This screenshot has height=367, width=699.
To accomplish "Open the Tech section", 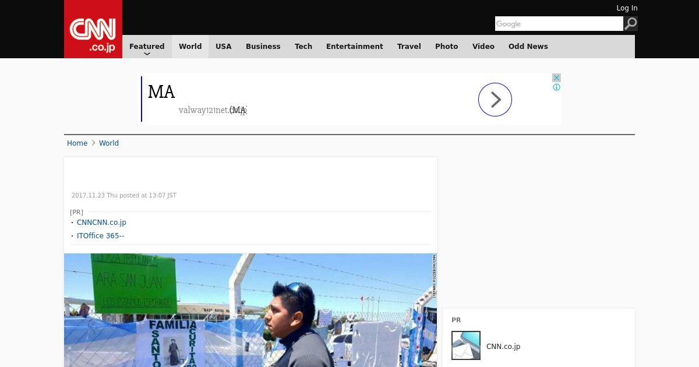I will coord(303,47).
